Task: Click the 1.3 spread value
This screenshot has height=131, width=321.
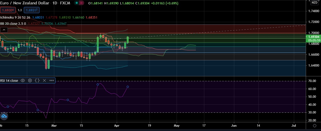Action: [x=20, y=10]
